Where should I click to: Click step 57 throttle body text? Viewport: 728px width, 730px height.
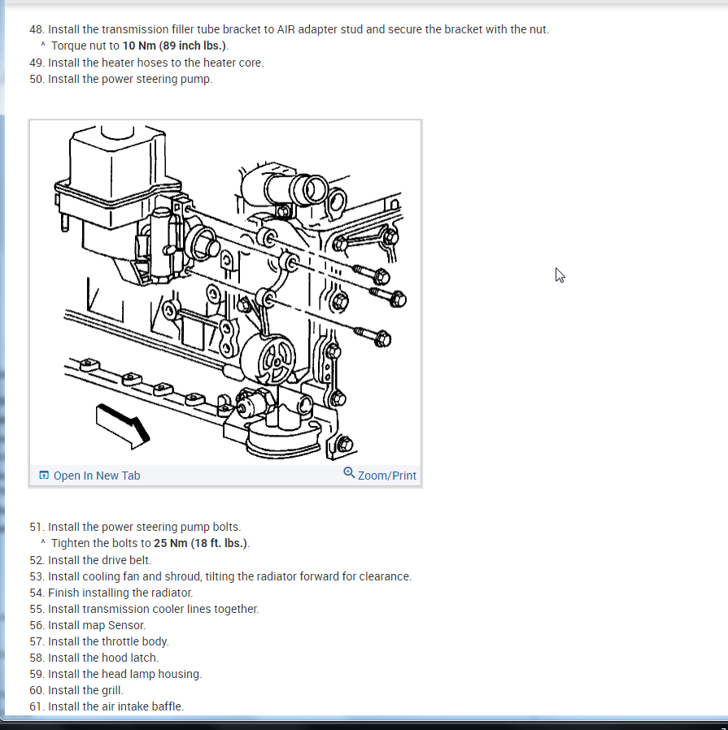(x=99, y=641)
